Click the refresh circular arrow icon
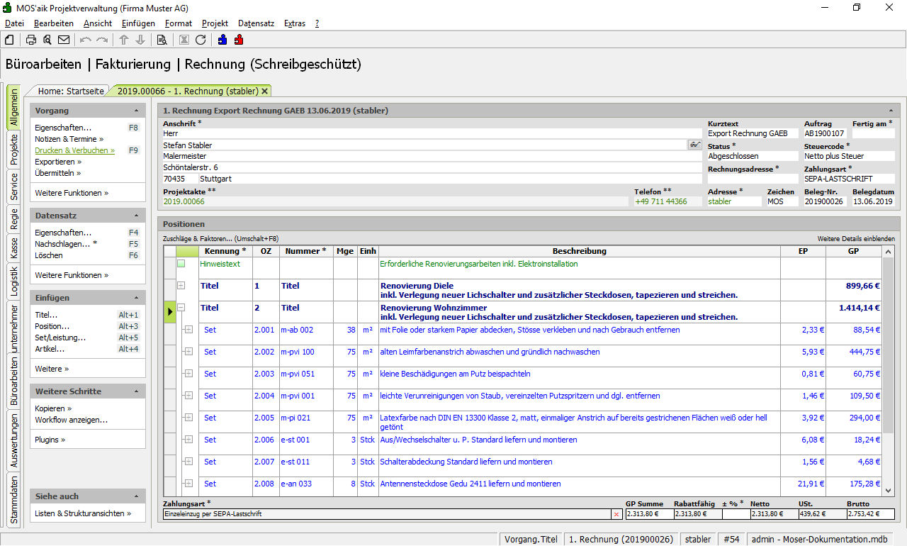Viewport: 907px width, 546px height. point(201,40)
